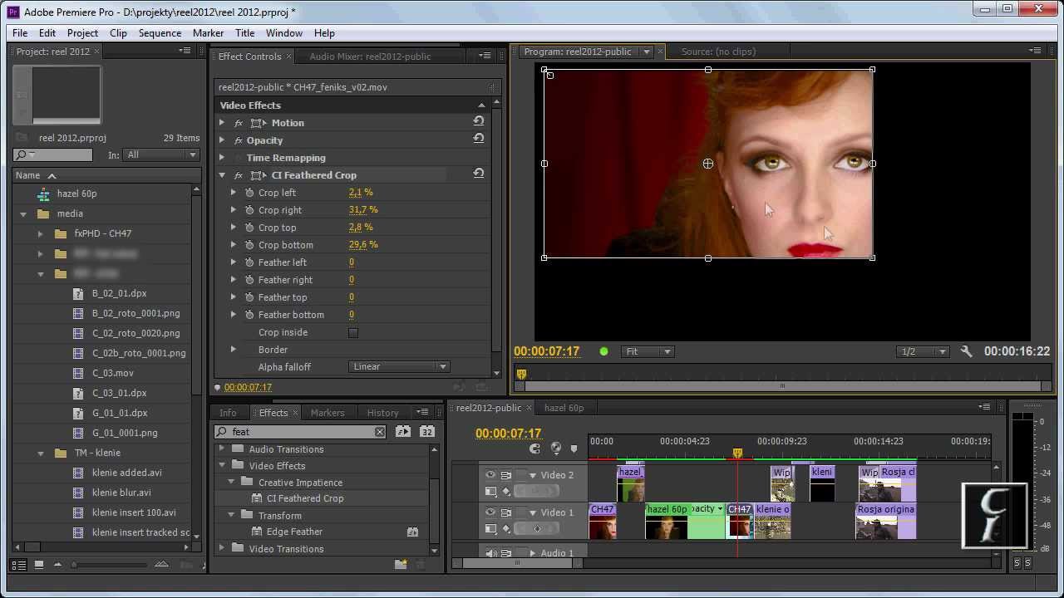Viewport: 1064px width, 598px height.
Task: Toggle the Opacity effect fx switch
Action: [239, 140]
